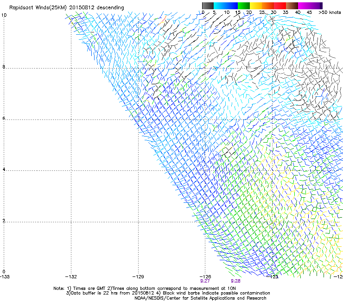
Task: Pick the yellow 20–25 knots legend swatch
Action: click(256, 6)
